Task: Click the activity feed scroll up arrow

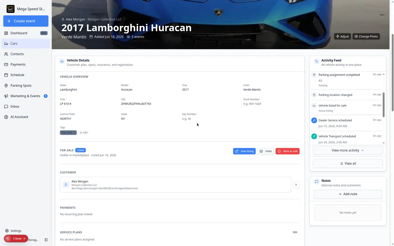Action: tap(384, 74)
